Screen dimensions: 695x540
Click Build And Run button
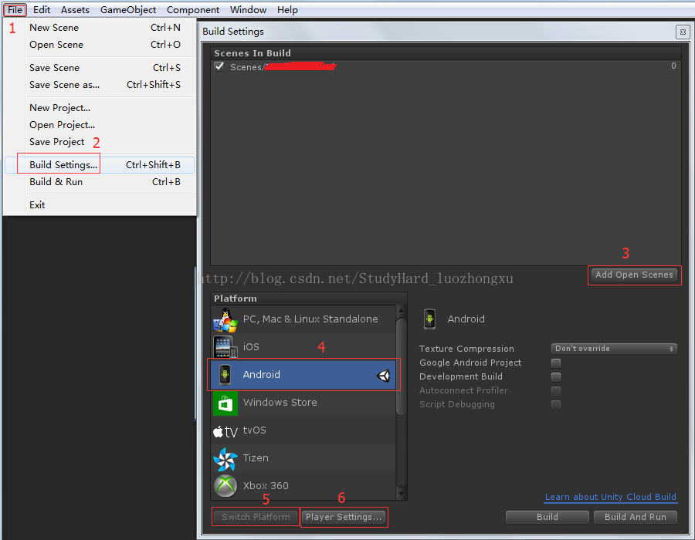tap(636, 517)
